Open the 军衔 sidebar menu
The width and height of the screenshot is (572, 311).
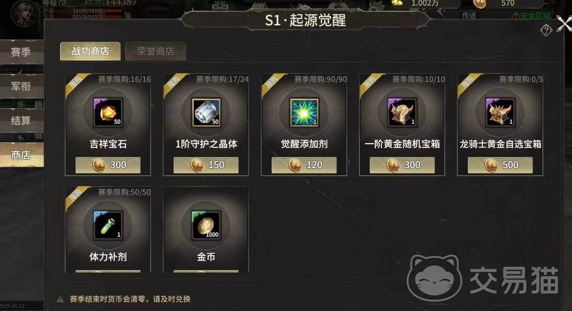pos(22,86)
